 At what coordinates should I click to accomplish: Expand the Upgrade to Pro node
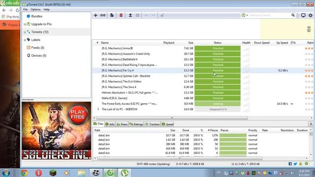coord(25,24)
